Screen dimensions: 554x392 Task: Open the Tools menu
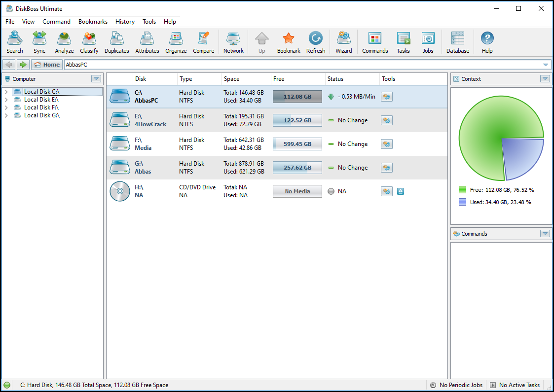coord(149,22)
